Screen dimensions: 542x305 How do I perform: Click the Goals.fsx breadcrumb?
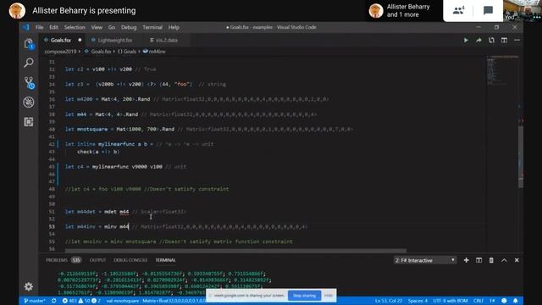click(98, 52)
